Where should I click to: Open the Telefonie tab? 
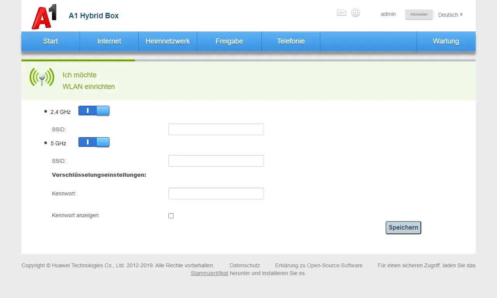coord(291,41)
